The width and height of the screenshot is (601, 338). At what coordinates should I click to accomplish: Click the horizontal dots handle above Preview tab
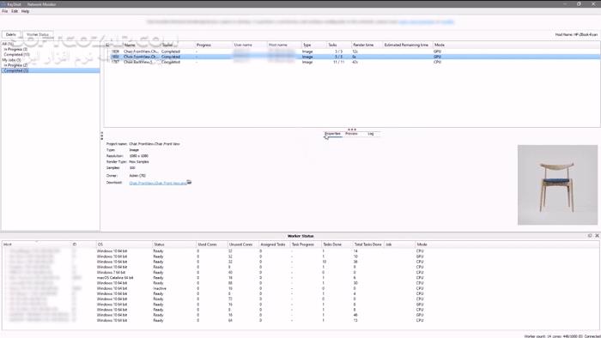click(x=352, y=130)
